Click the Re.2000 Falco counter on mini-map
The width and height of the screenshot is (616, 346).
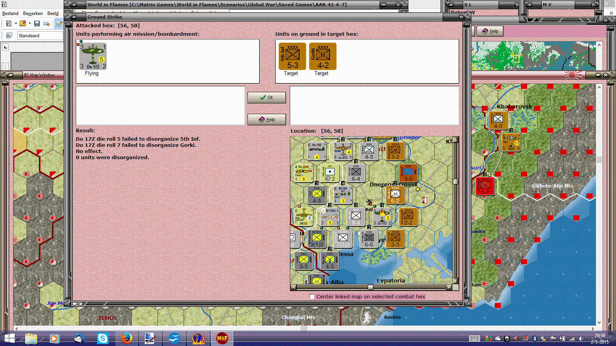(303, 173)
